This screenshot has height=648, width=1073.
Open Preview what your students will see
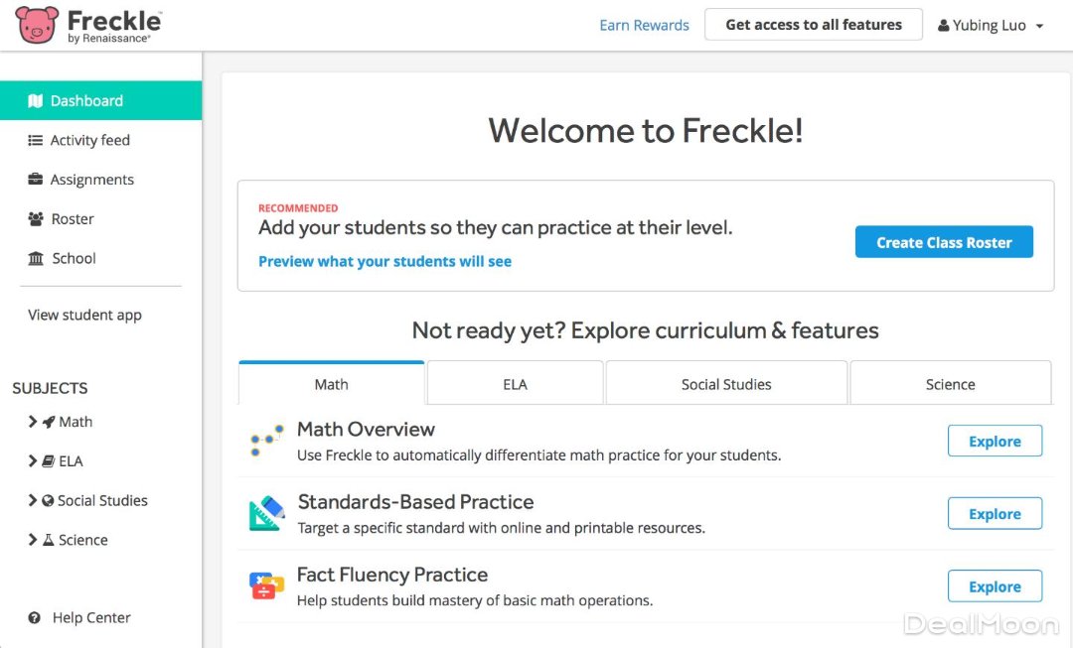coord(384,262)
